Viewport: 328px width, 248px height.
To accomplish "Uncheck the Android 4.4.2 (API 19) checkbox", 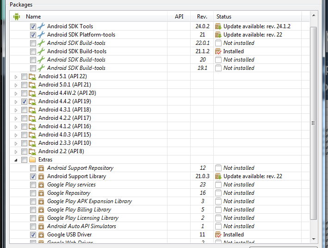I will pyautogui.click(x=24, y=102).
